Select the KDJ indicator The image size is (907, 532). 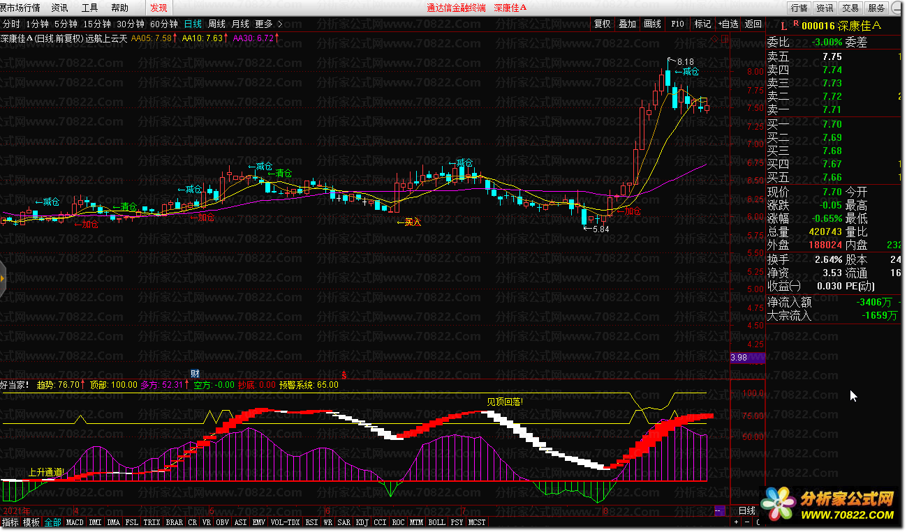tap(362, 522)
